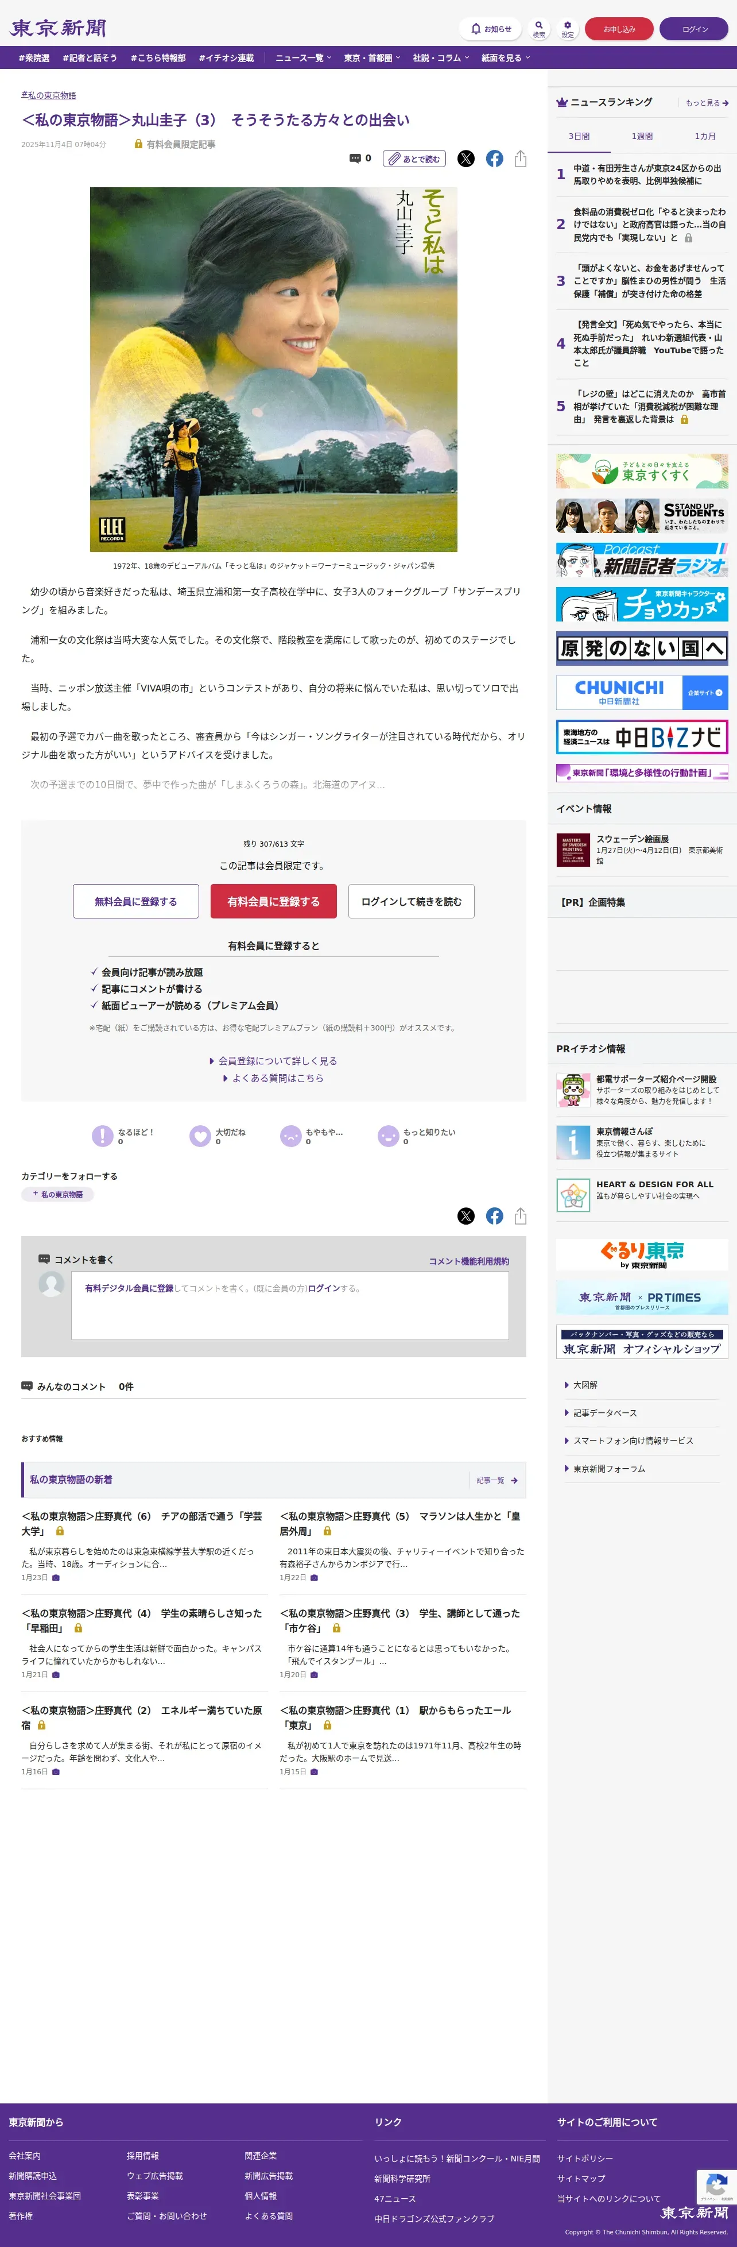This screenshot has height=2247, width=737.
Task: Click the red 有料会員に登録する button
Action: pos(274,901)
